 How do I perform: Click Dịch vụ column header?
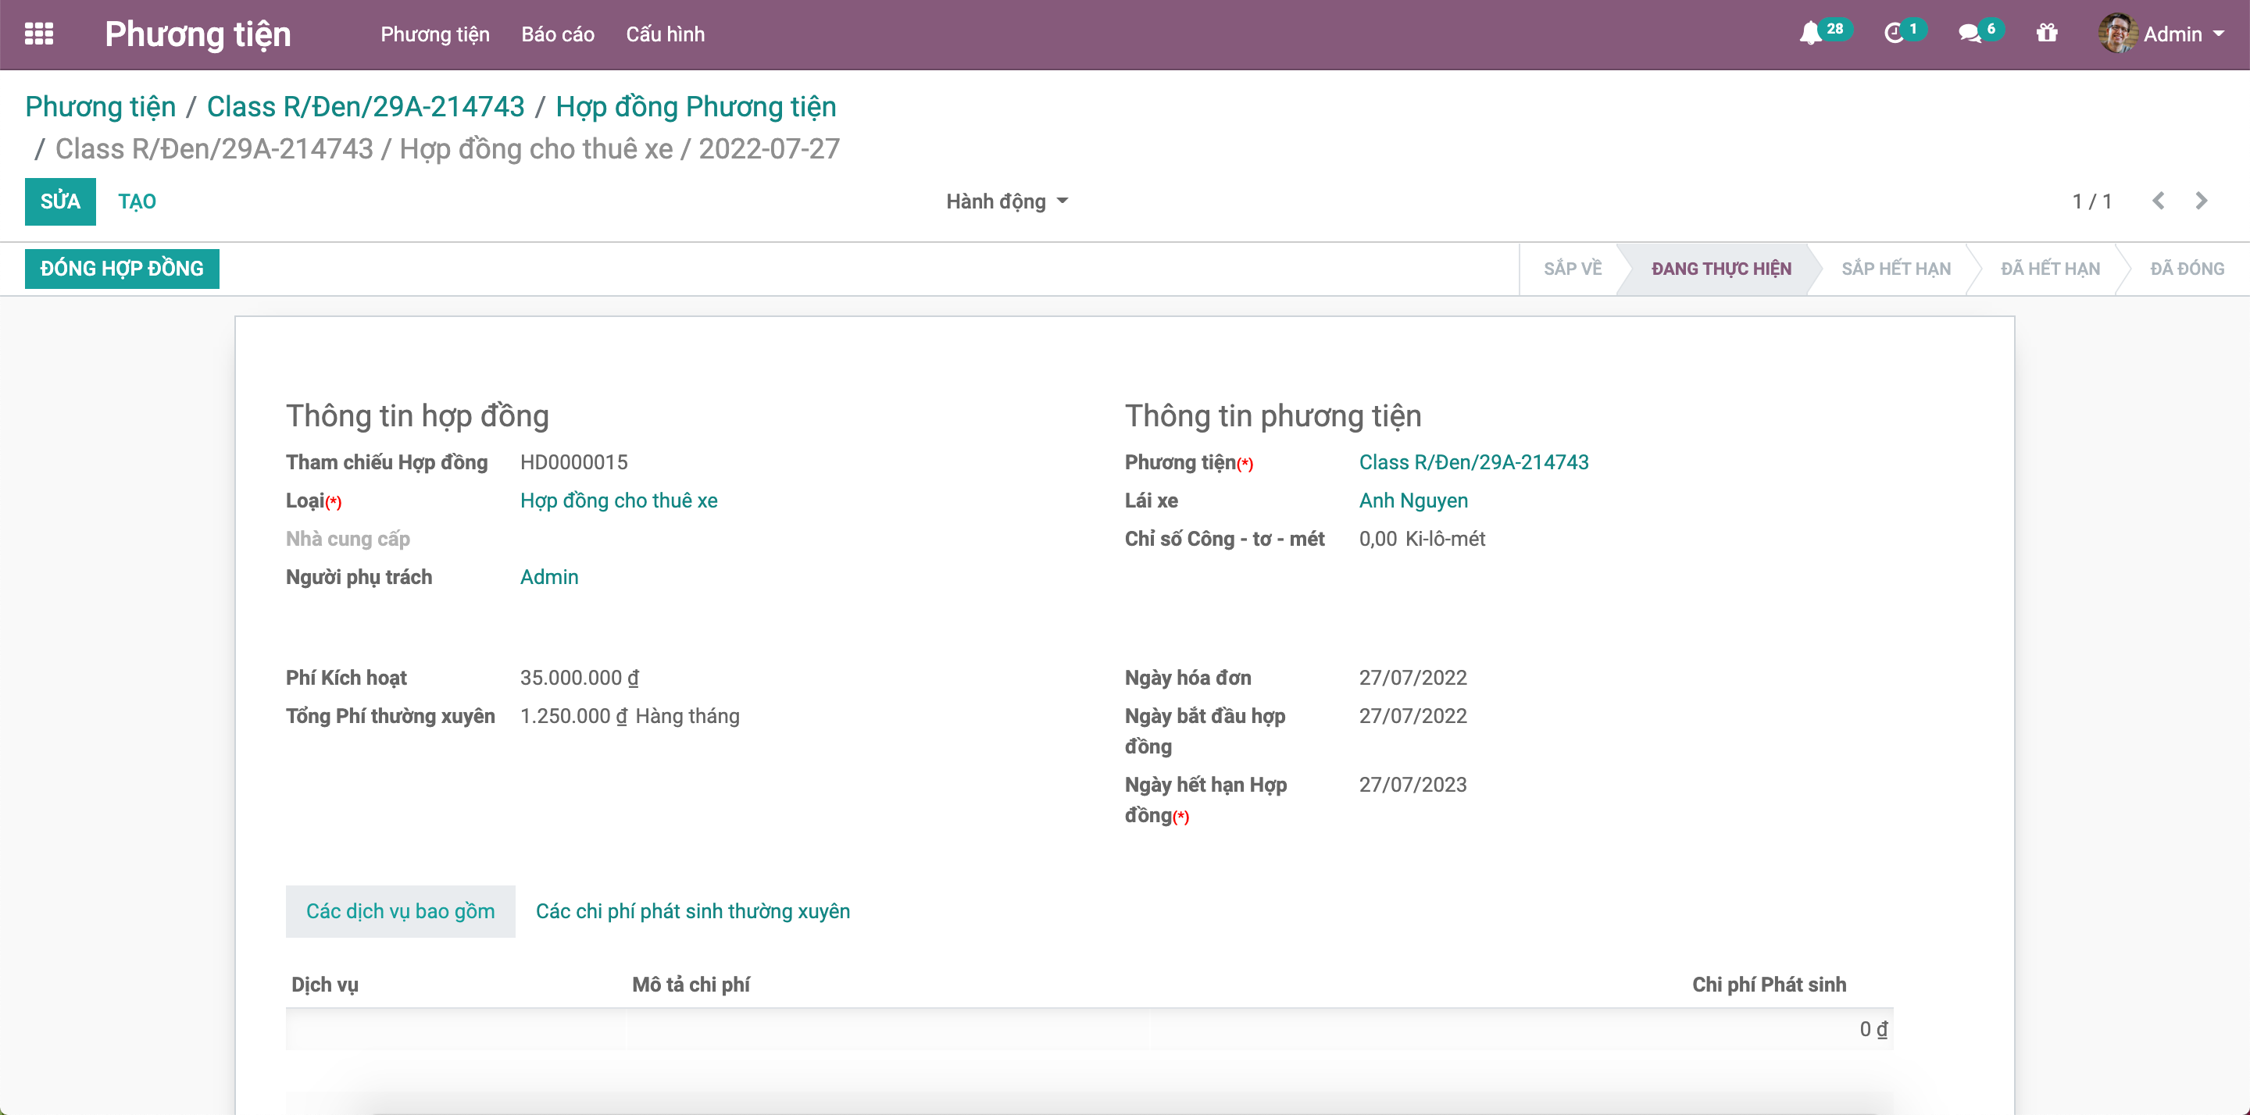pyautogui.click(x=325, y=985)
